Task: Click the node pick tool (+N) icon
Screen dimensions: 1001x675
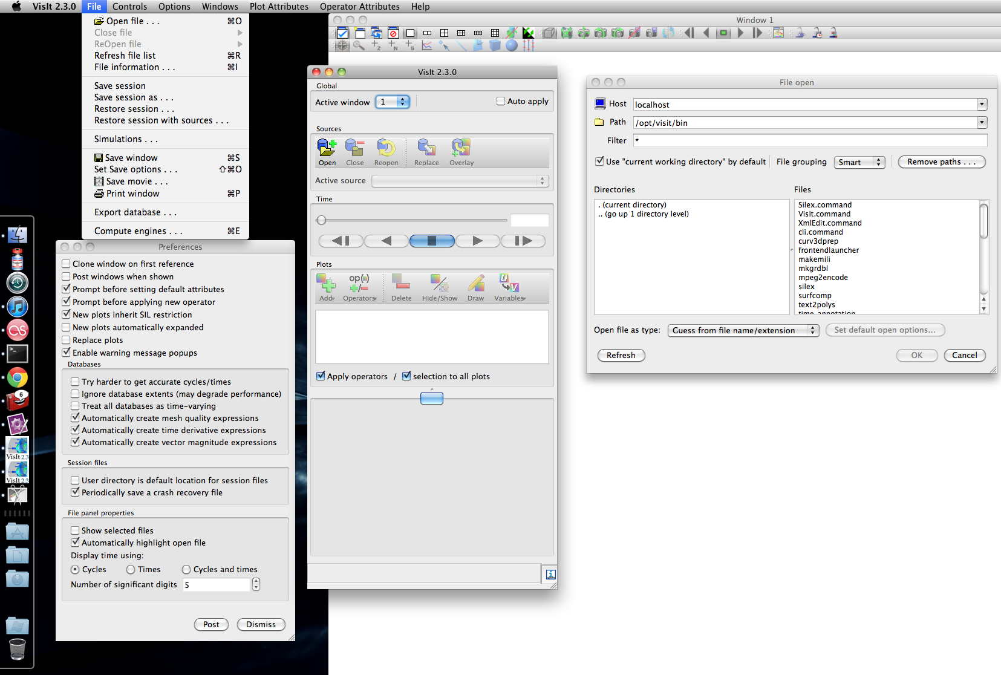Action: click(393, 45)
